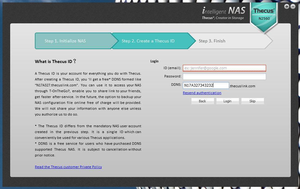The image size is (300, 189).
Task: Click the 'Login' section label
Action: pyautogui.click(x=154, y=61)
